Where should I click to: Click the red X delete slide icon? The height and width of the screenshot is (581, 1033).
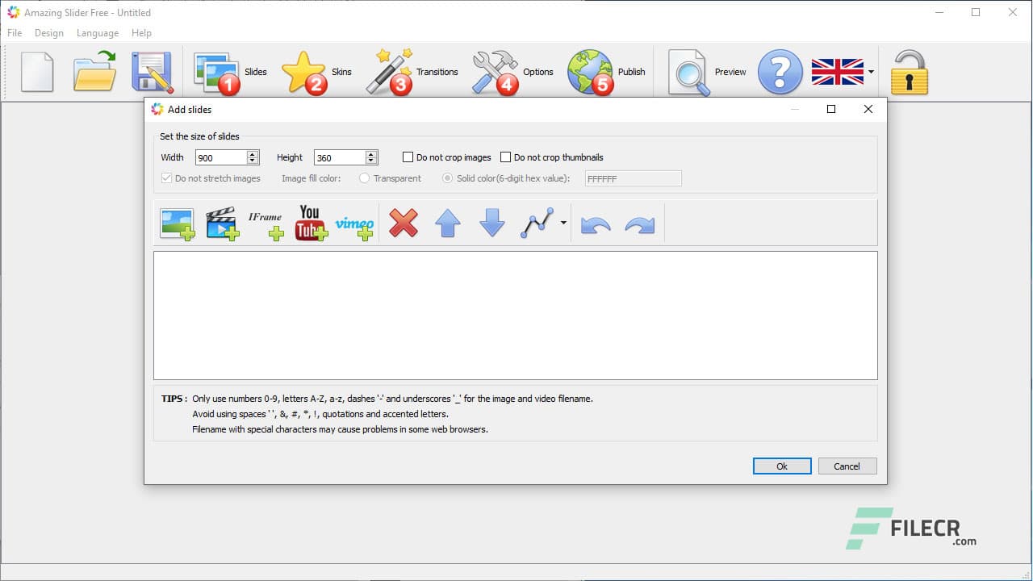click(404, 224)
